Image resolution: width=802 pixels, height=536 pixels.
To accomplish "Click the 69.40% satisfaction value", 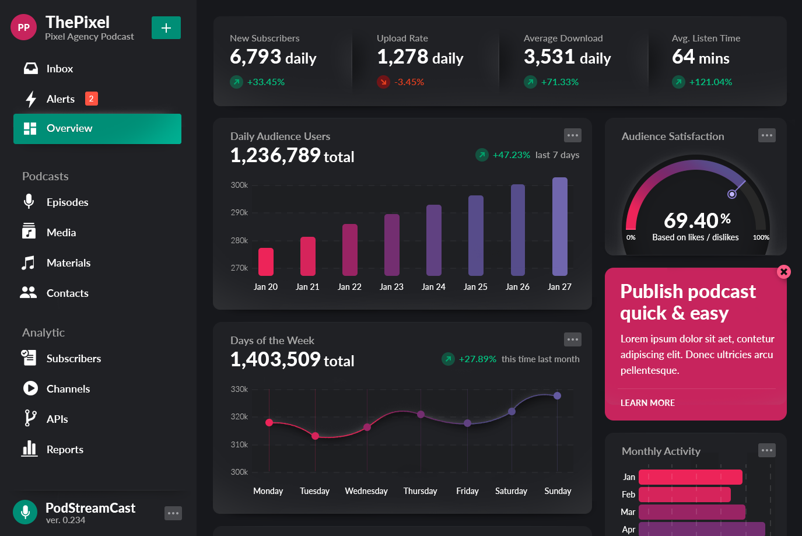I will point(698,220).
